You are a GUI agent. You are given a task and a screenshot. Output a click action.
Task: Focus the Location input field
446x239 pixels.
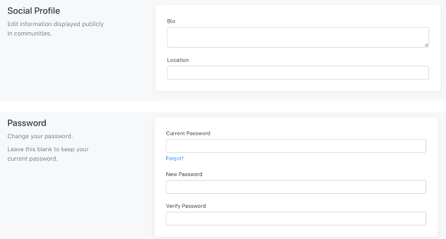298,73
